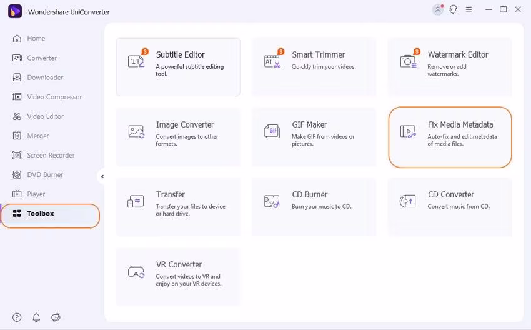Click the Smart Trimmer AI icon
This screenshot has width=531, height=330.
point(272,61)
